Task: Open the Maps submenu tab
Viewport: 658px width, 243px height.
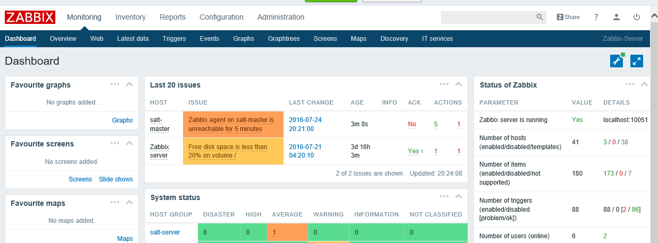Action: [359, 39]
